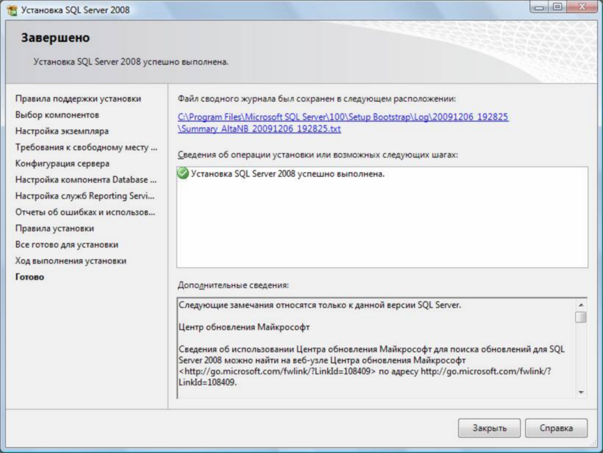Click the scroll down arrow in additional info
This screenshot has height=453, width=603.
click(581, 392)
